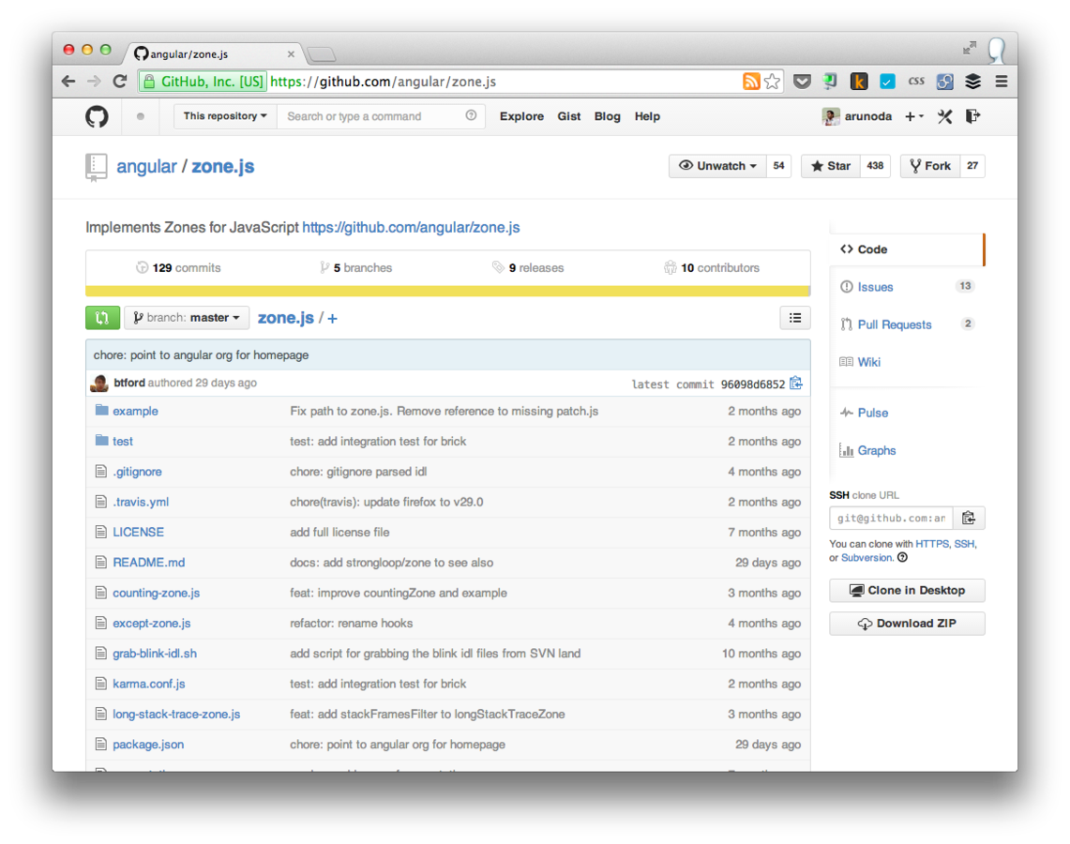Click the blue checkmark extension icon
Image resolution: width=1070 pixels, height=844 pixels.
887,82
